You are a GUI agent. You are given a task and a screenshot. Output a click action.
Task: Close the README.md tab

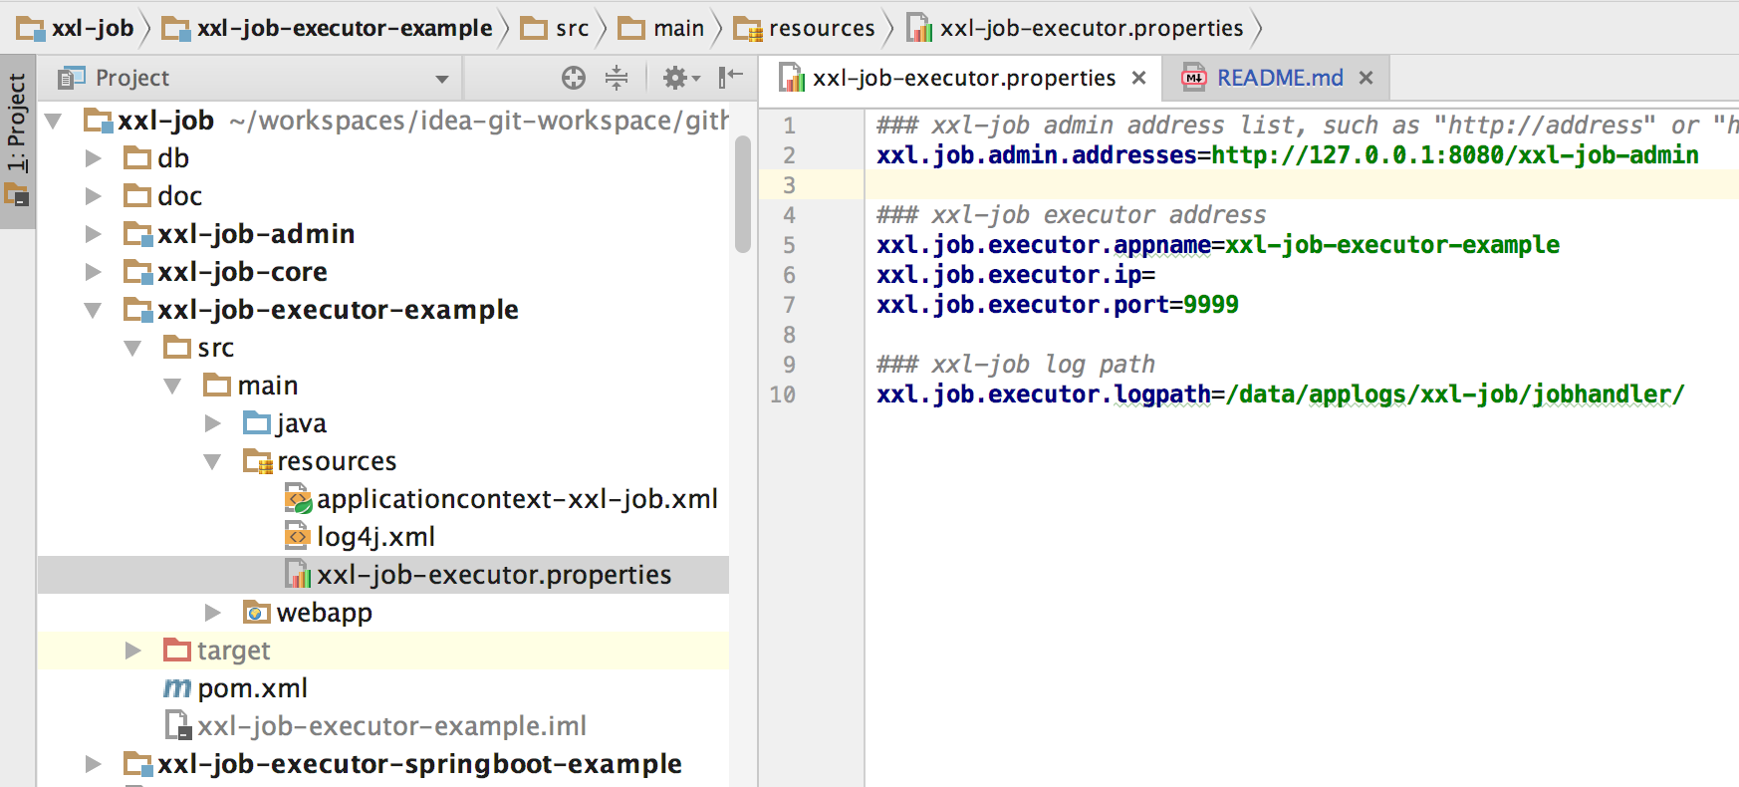(1366, 78)
